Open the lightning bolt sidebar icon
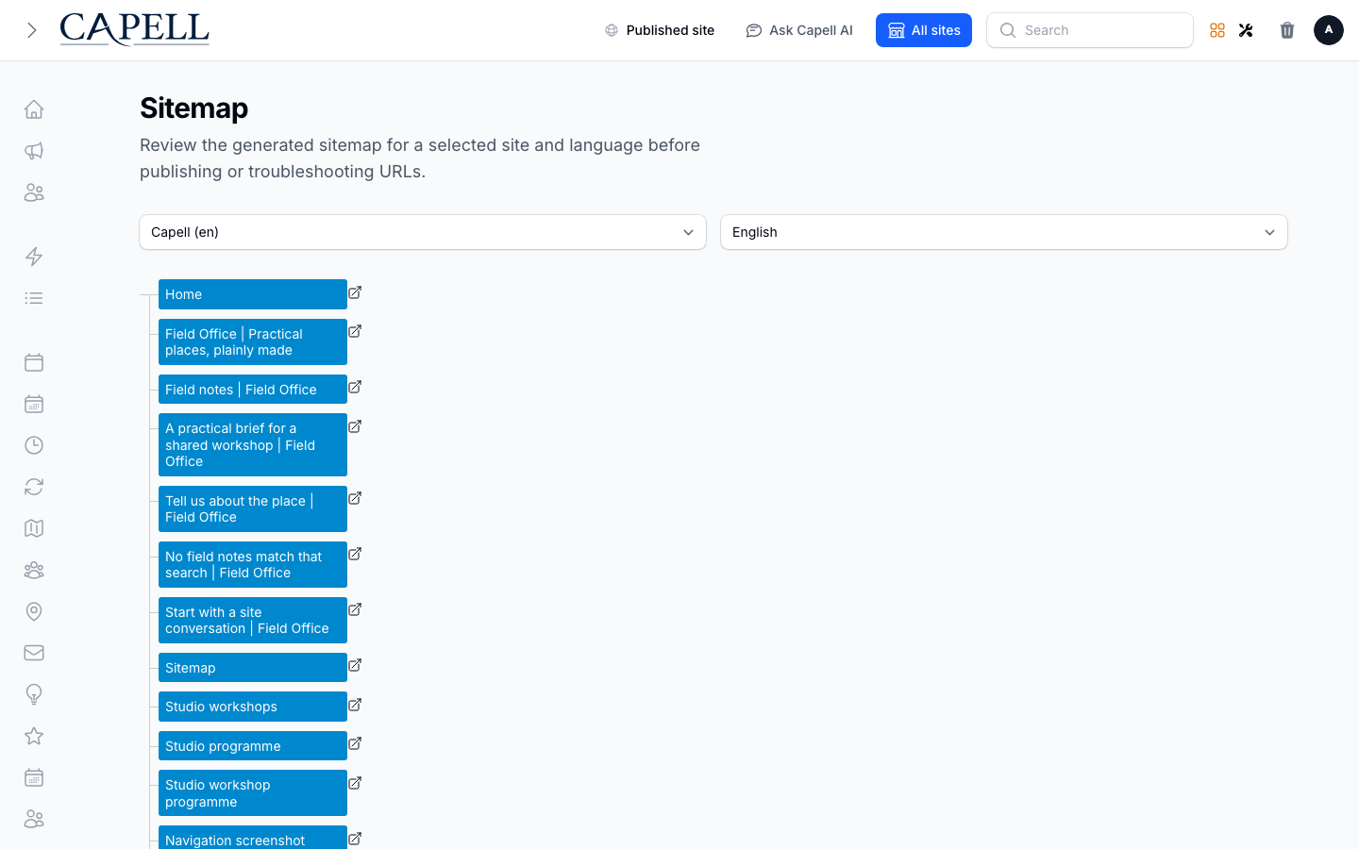Screen dimensions: 1359x849 [34, 257]
